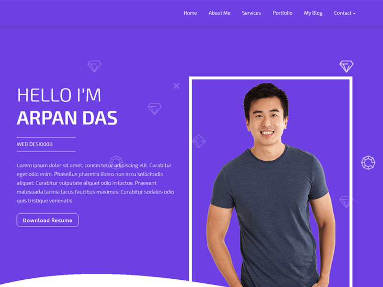Open the Services nav link

251,13
